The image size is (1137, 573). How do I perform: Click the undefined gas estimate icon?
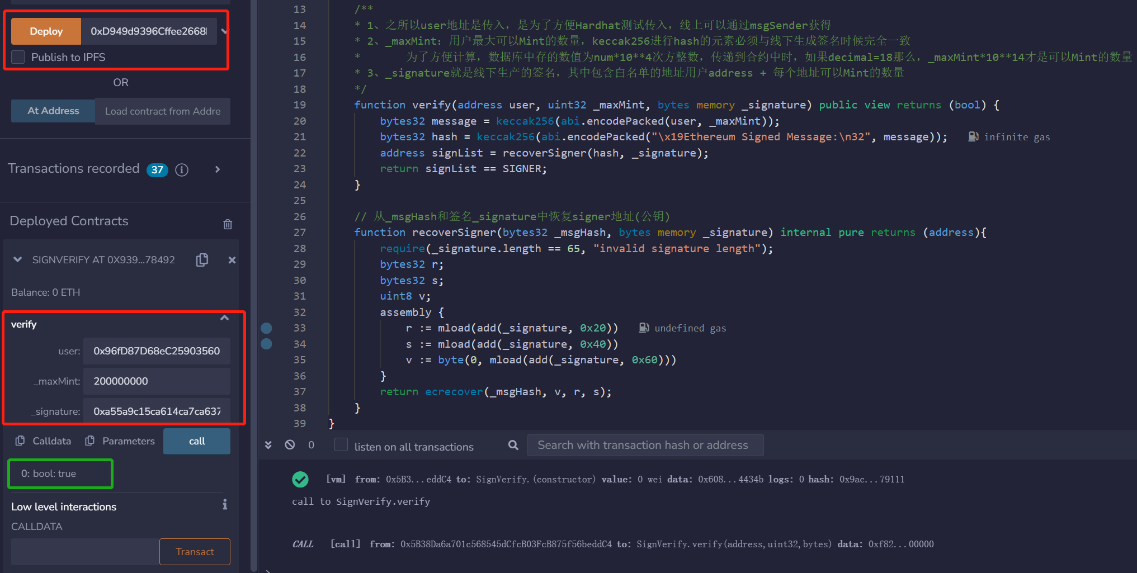tap(644, 328)
